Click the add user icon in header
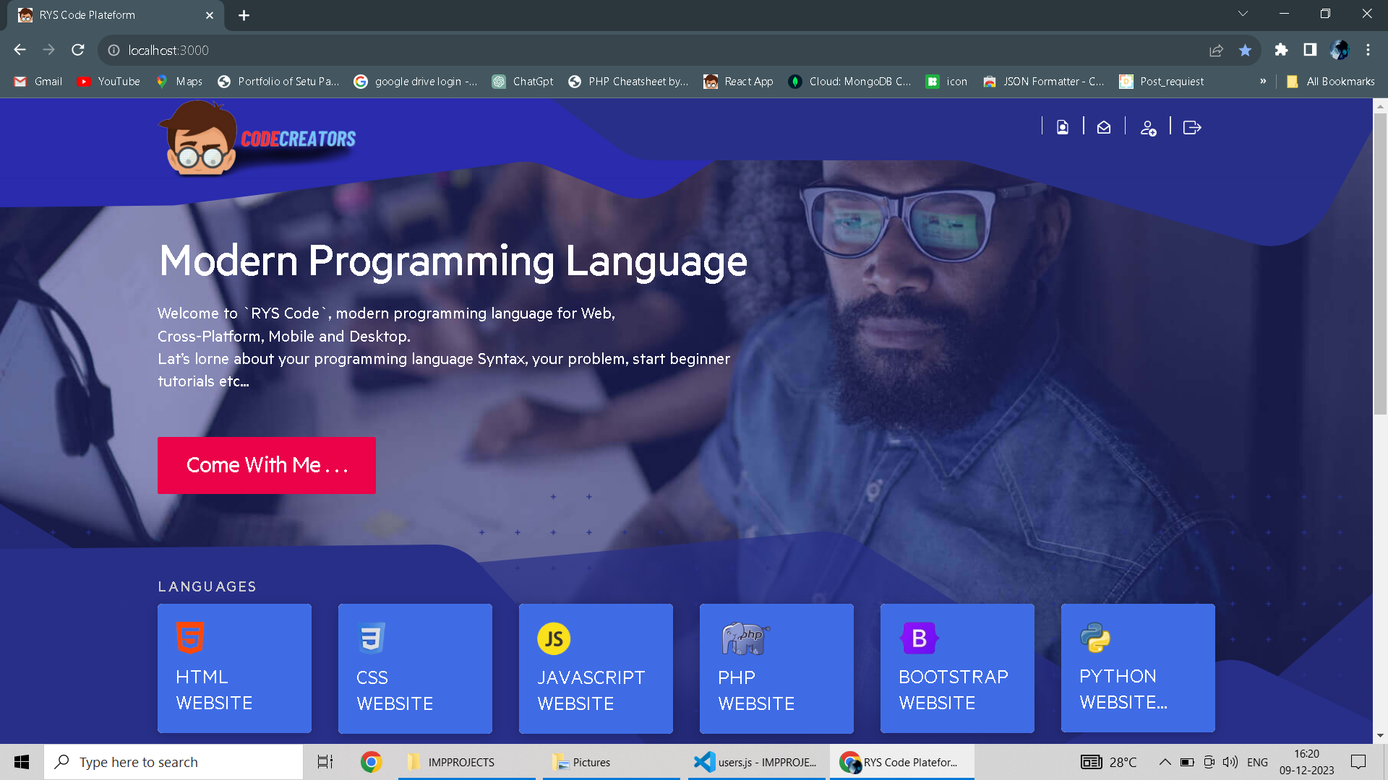Screen dimensions: 1388x780 coord(1148,128)
